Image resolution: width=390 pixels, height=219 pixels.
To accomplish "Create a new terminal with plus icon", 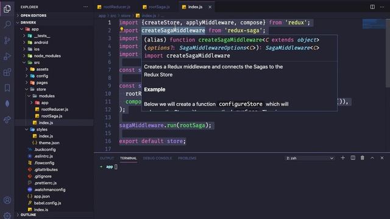I will (x=342, y=158).
